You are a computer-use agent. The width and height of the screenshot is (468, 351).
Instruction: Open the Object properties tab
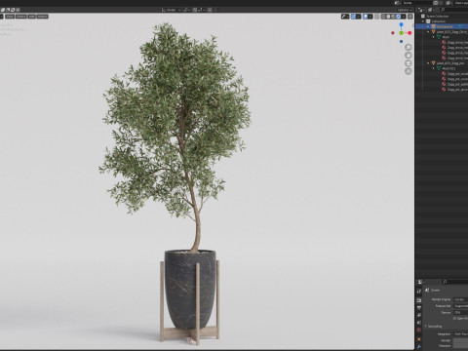tap(419, 339)
